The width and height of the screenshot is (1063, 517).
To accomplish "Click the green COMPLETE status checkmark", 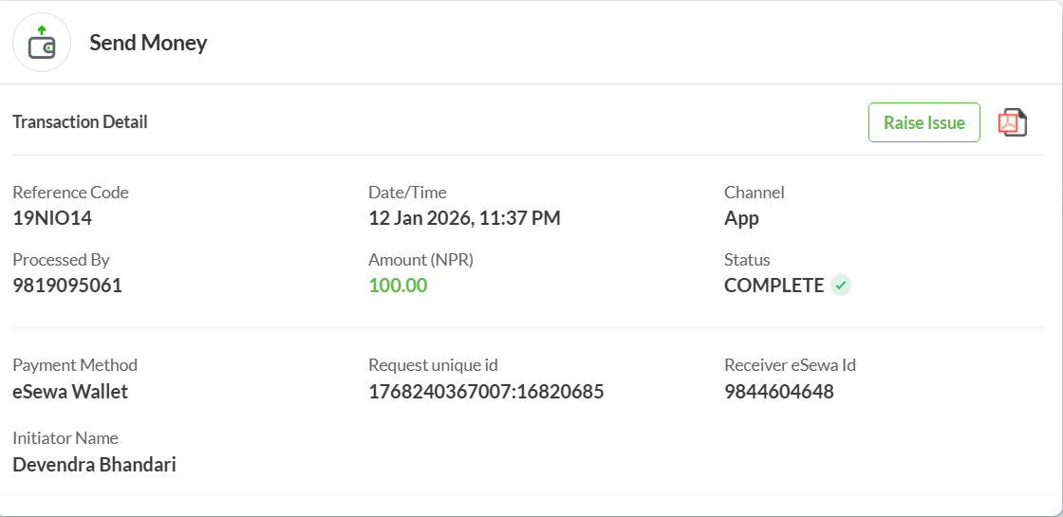I will (x=840, y=285).
